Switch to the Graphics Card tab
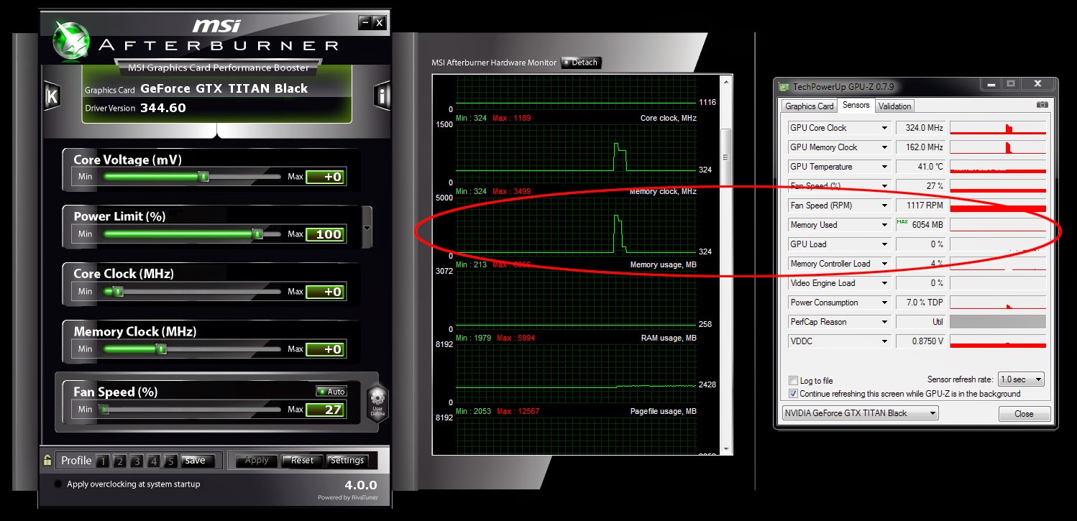 tap(809, 106)
